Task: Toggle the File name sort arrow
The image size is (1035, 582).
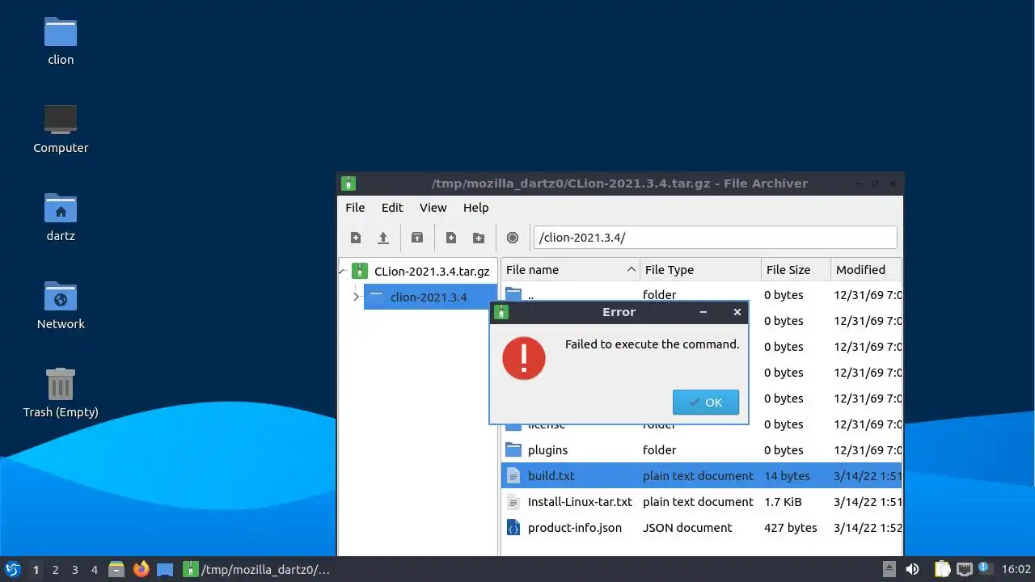Action: [x=632, y=269]
